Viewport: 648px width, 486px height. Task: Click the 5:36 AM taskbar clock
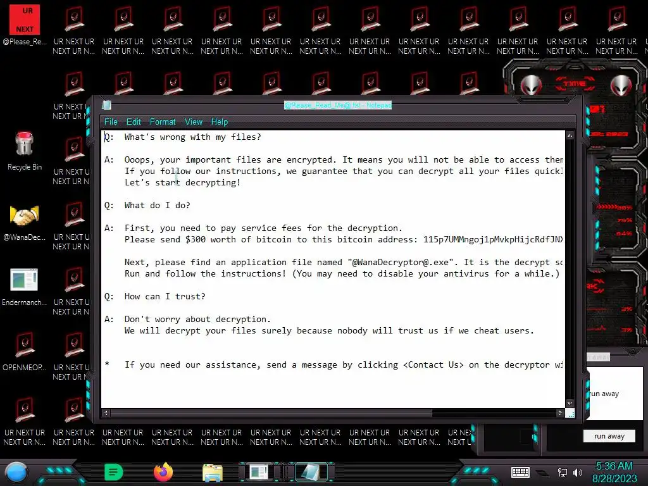[x=614, y=466]
